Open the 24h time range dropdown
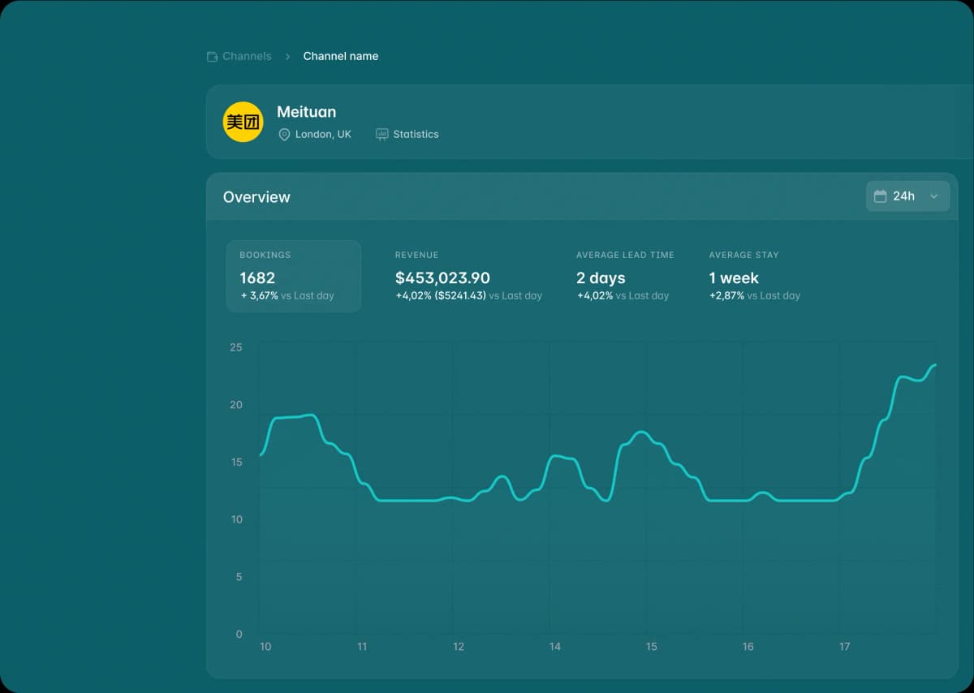974x693 pixels. tap(907, 196)
